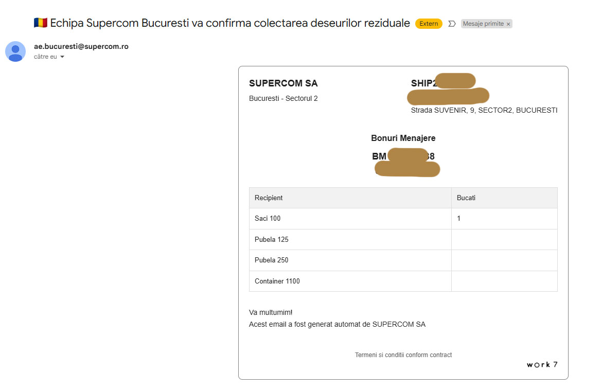Click the Extern yellow label badge
The height and width of the screenshot is (389, 602).
(x=429, y=24)
